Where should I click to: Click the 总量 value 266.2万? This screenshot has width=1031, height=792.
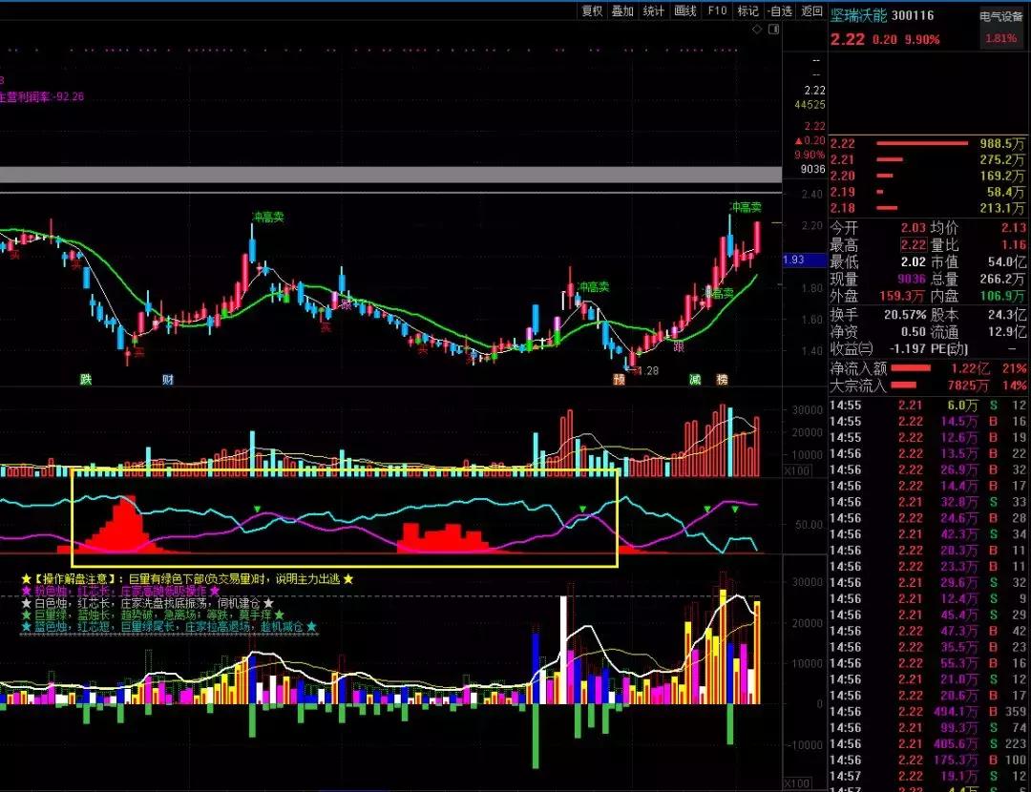click(x=1002, y=279)
